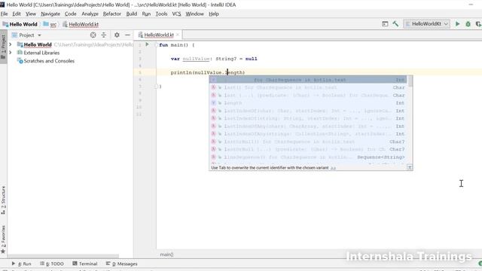This screenshot has width=482, height=271.
Task: Open the Build menu
Action: click(132, 14)
